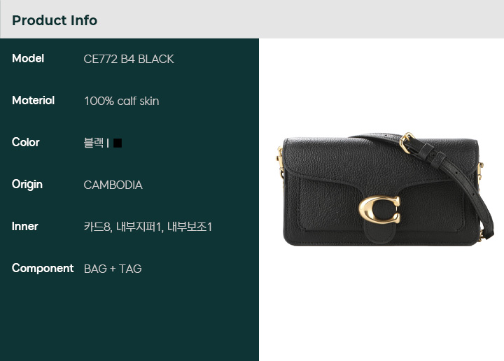Image resolution: width=504 pixels, height=361 pixels.
Task: Click the 100% calf skin text
Action: [122, 101]
